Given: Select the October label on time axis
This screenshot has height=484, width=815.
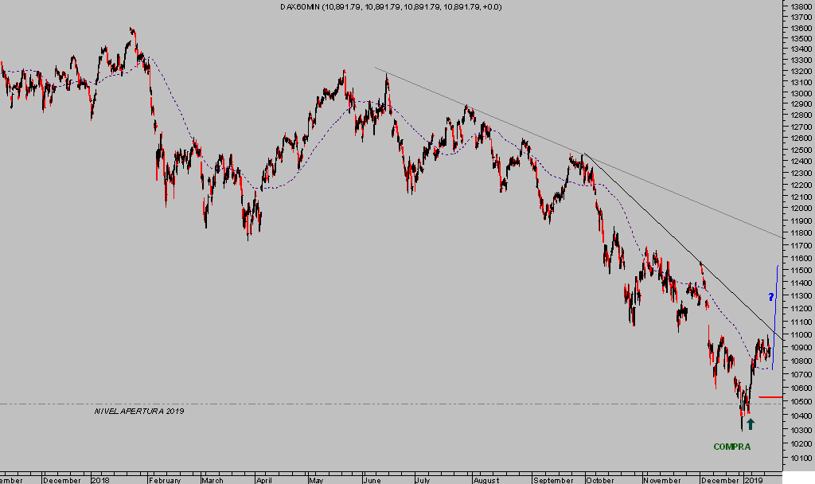Looking at the screenshot, I should coord(599,480).
